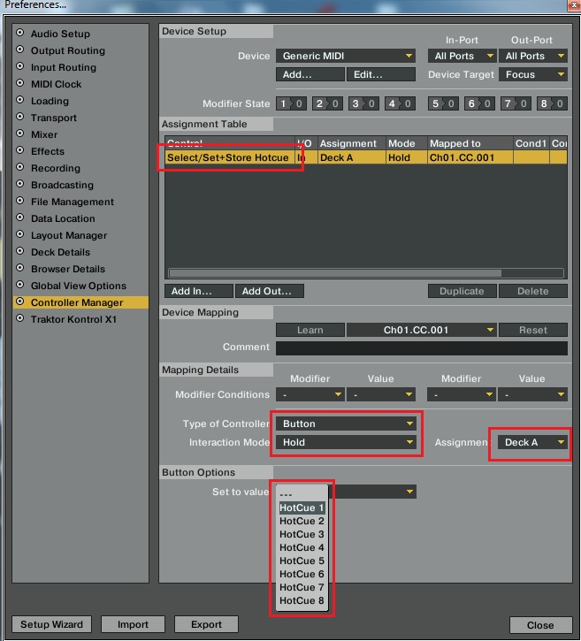Click the Cond1 column header
The width and height of the screenshot is (581, 641).
[x=531, y=143]
